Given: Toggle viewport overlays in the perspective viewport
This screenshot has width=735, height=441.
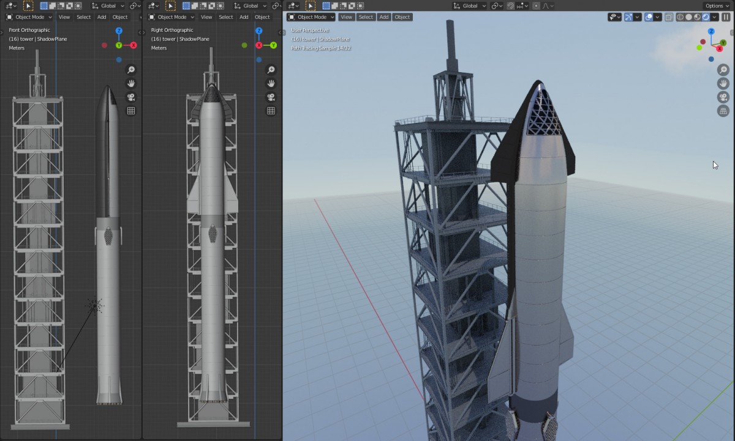Looking at the screenshot, I should 649,17.
